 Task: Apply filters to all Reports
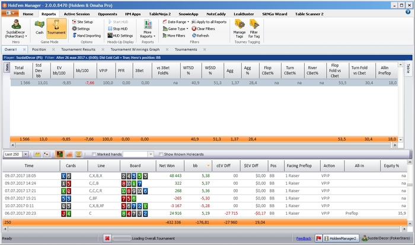point(209,22)
